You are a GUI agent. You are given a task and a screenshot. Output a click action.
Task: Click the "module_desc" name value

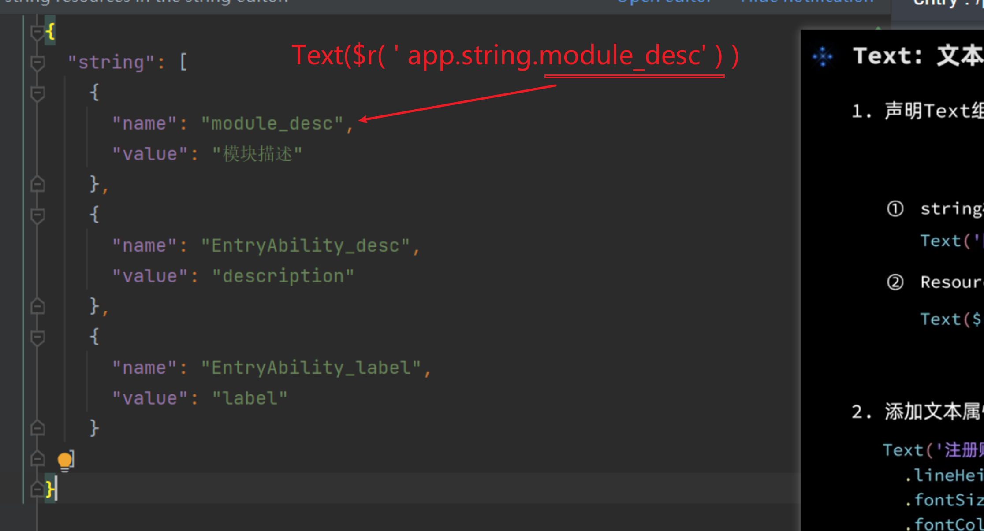[x=272, y=124]
